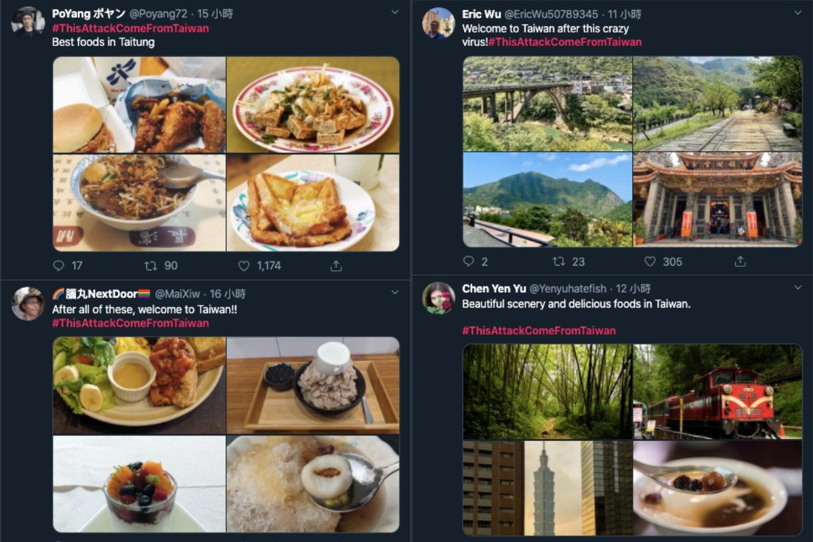Screen dimensions: 813x542
Task: Expand options chevron on NextDoor's tweet
Action: click(395, 293)
